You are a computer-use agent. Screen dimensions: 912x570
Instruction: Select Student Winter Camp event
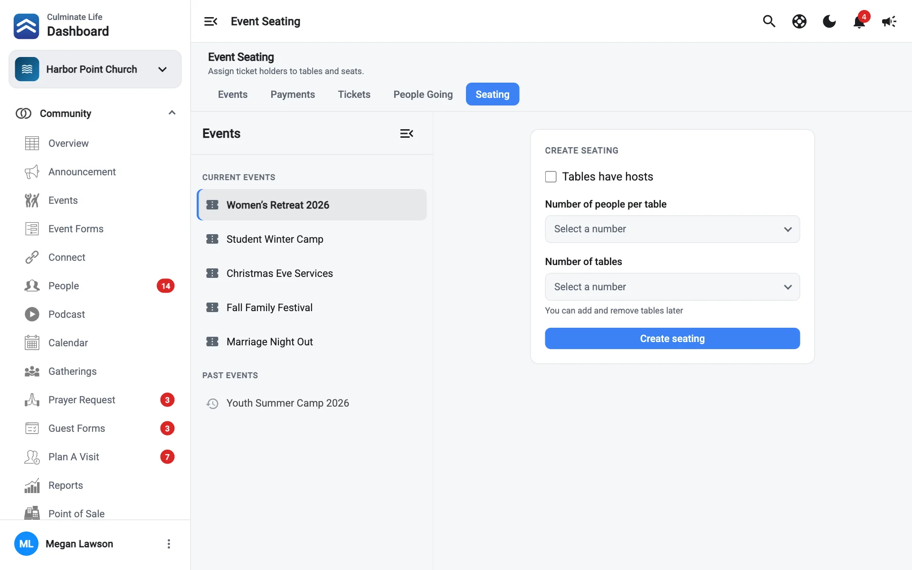click(x=312, y=239)
